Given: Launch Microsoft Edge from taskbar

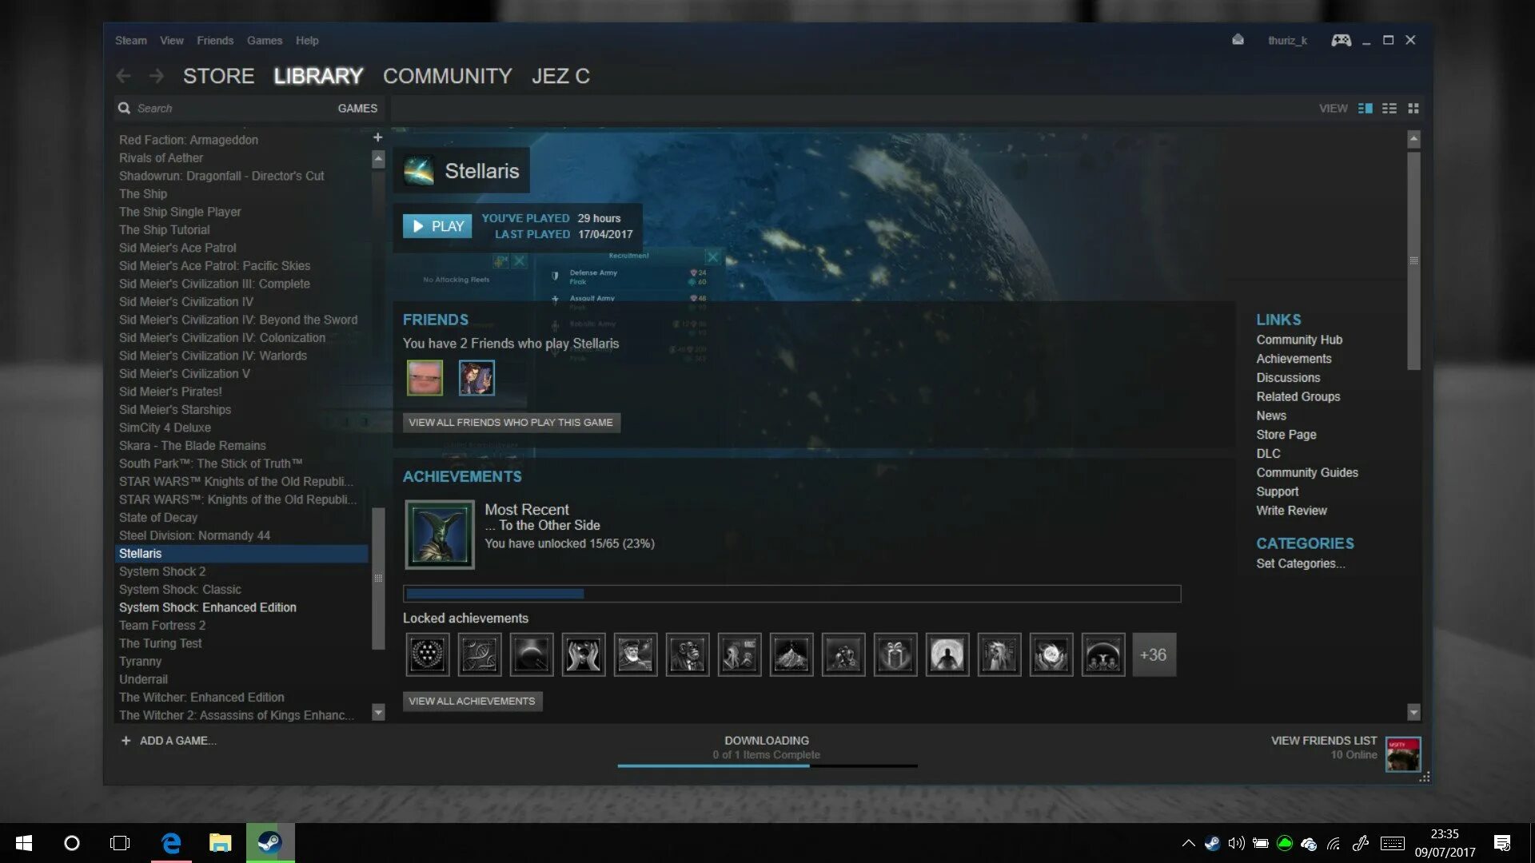Looking at the screenshot, I should pos(171,843).
